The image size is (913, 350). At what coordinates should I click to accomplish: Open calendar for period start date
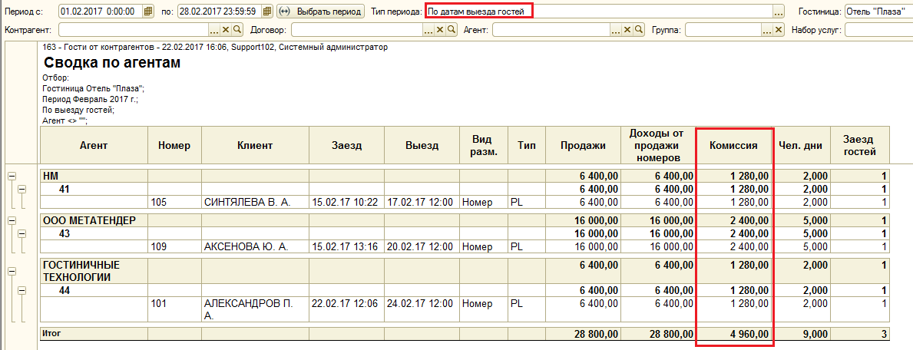pos(148,11)
